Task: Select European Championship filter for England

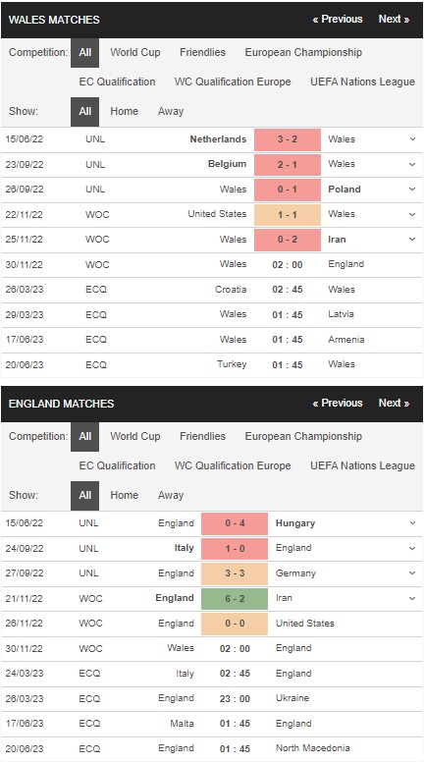Action: [303, 436]
